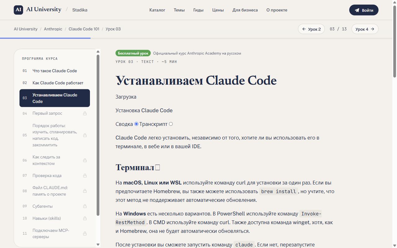Go to next lesson Урок 4
This screenshot has width=397, height=248.
(365, 29)
